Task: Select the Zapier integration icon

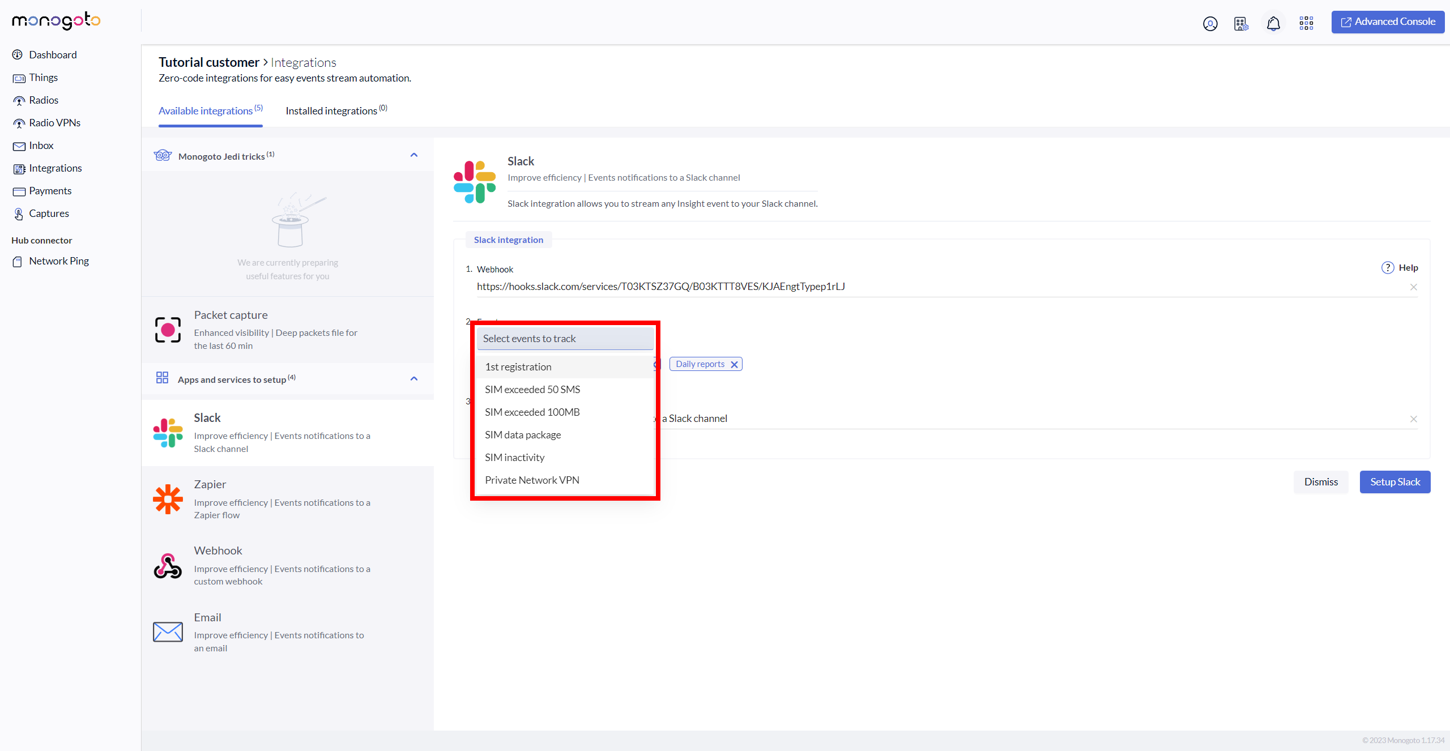Action: [x=168, y=499]
